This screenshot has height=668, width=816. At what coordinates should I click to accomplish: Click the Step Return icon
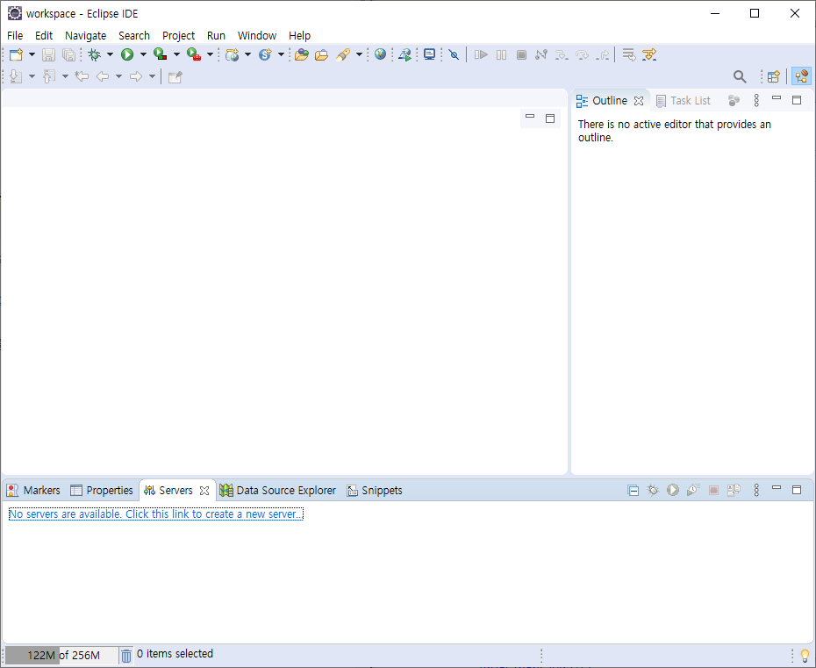603,54
